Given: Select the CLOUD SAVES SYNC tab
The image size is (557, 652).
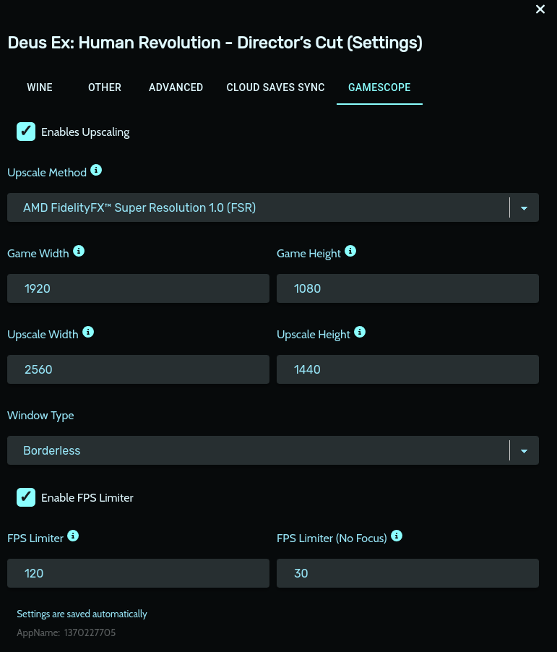Looking at the screenshot, I should tap(275, 87).
